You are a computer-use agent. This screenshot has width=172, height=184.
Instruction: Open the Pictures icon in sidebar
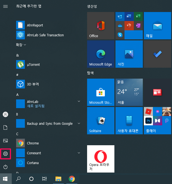(x=5, y=141)
